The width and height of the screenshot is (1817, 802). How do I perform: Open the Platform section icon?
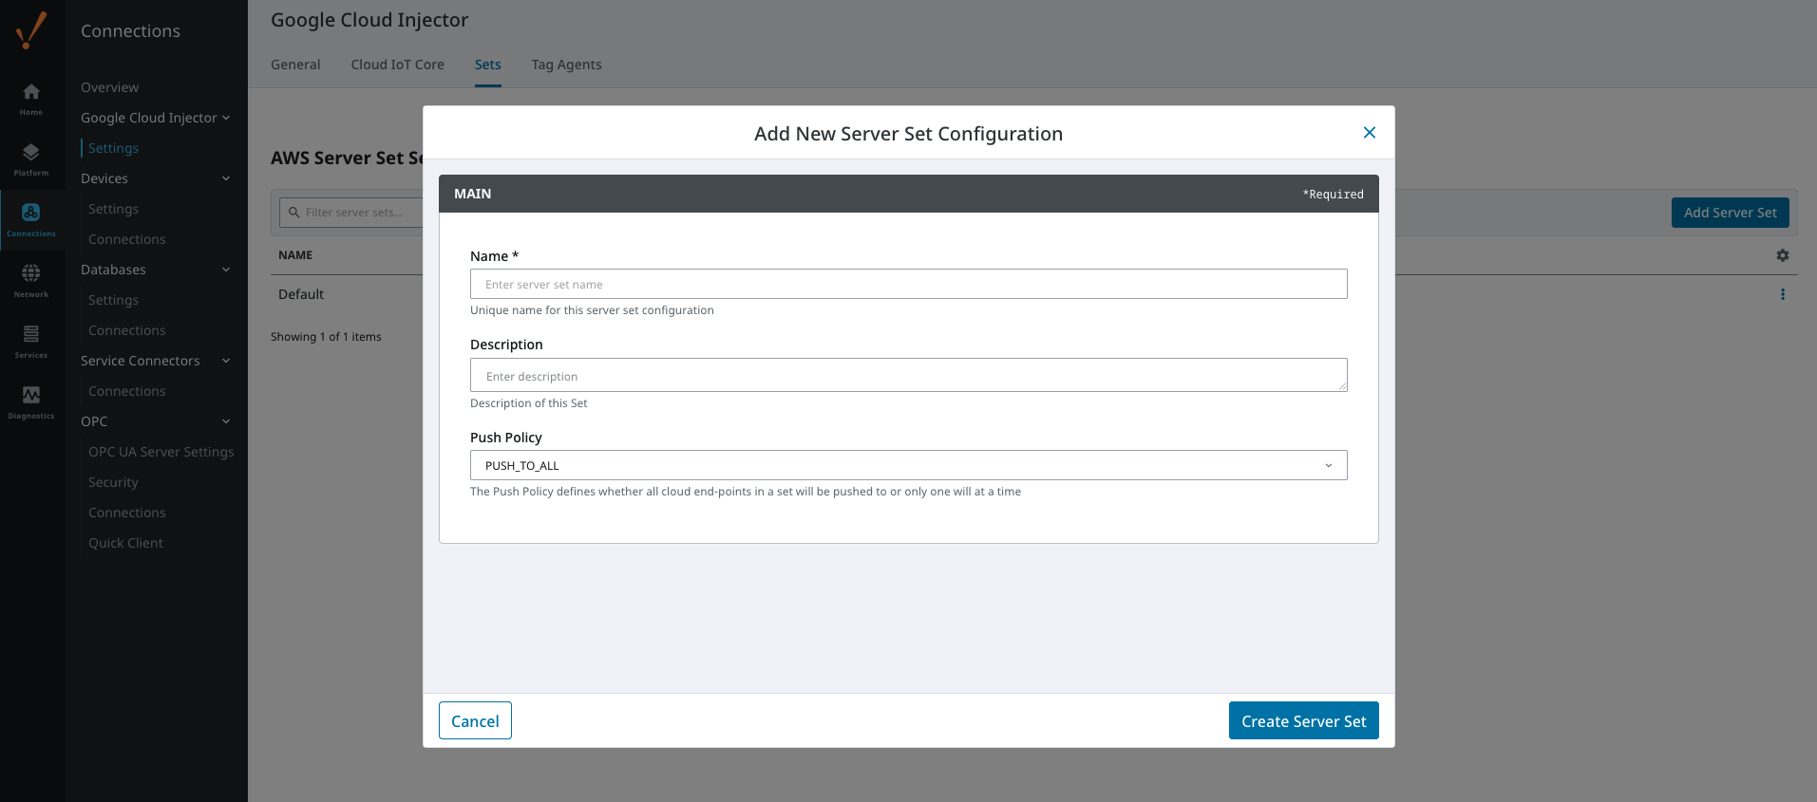point(31,158)
